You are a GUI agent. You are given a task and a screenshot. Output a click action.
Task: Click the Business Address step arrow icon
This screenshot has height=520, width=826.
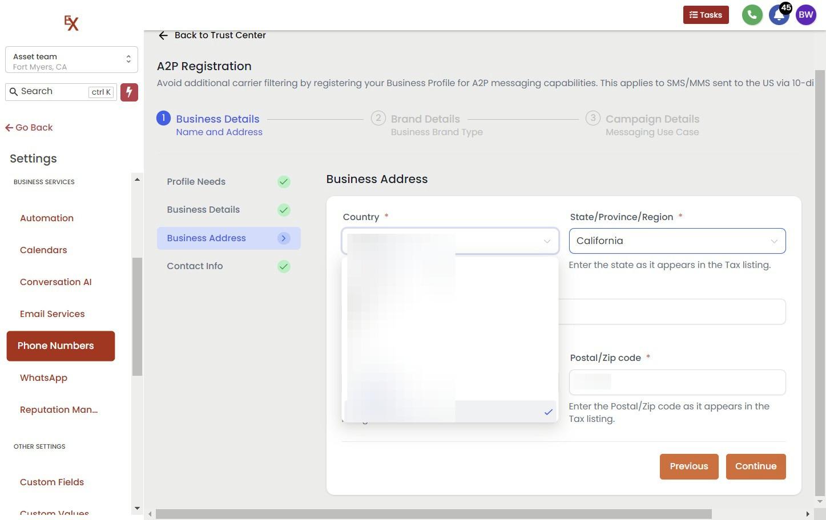click(x=284, y=238)
